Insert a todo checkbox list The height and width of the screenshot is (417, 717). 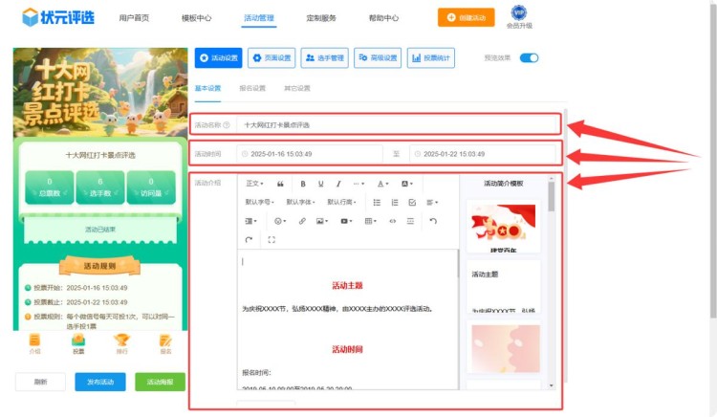tap(412, 202)
